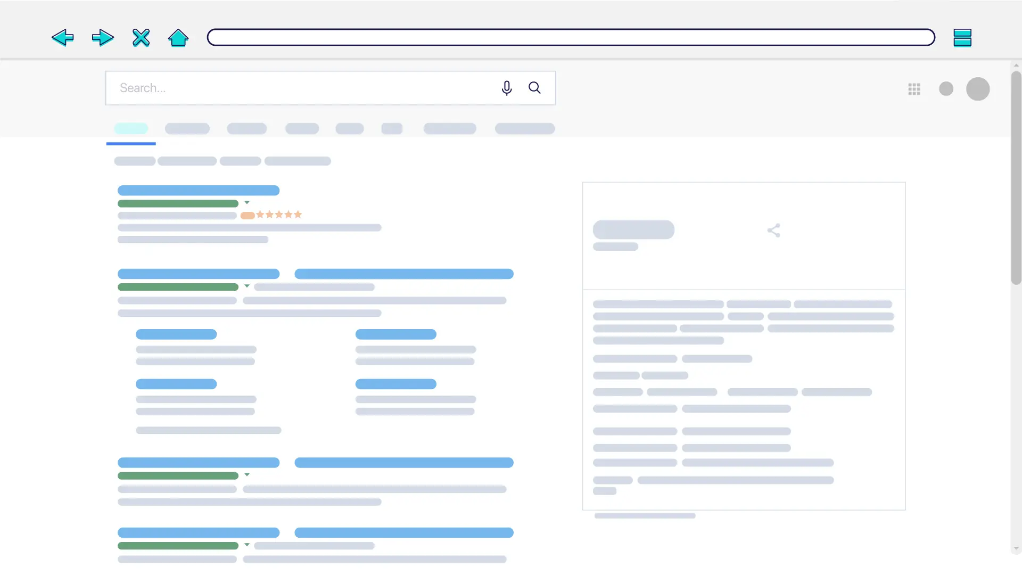Open the first search result blue title
The height and width of the screenshot is (575, 1022).
tap(199, 190)
